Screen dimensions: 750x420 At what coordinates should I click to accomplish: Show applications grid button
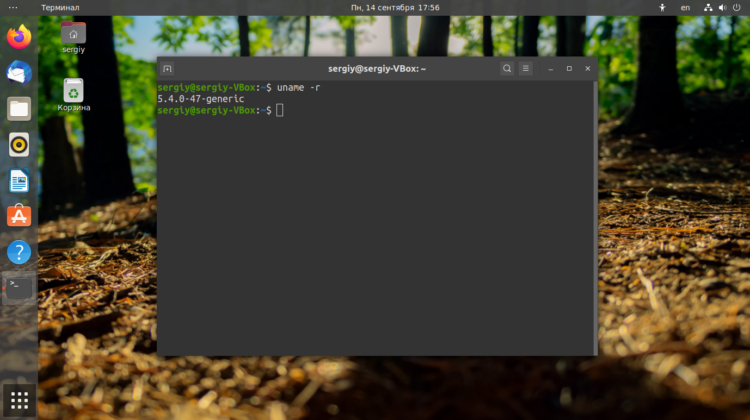click(19, 400)
